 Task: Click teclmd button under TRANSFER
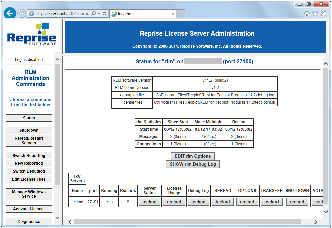pos(271,202)
